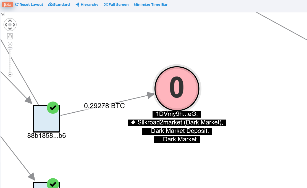
Task: Click Minimize Time Bar
Action: pos(151,4)
